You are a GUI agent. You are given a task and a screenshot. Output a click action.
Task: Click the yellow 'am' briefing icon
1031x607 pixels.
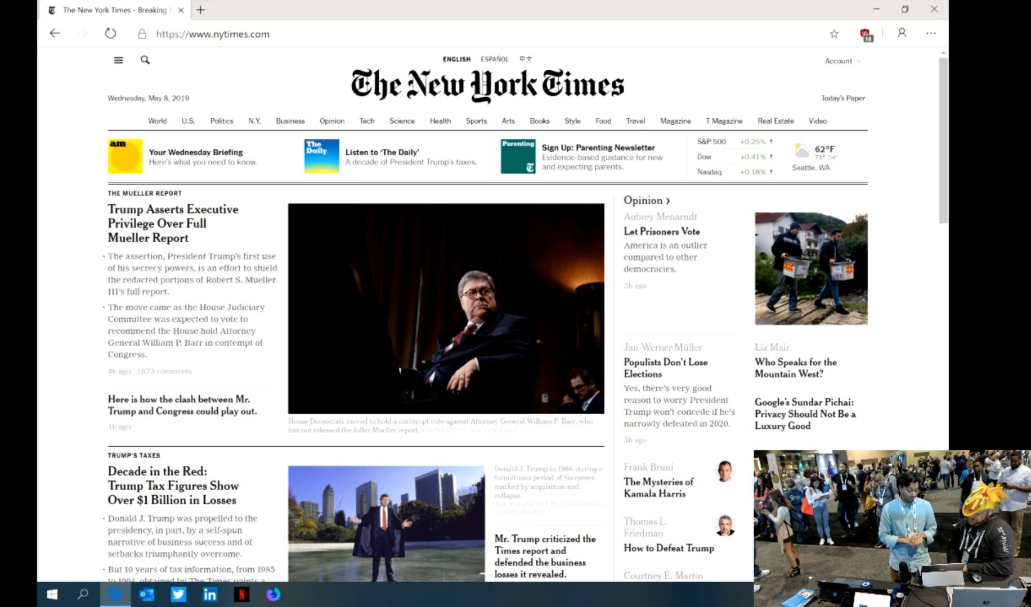(125, 156)
